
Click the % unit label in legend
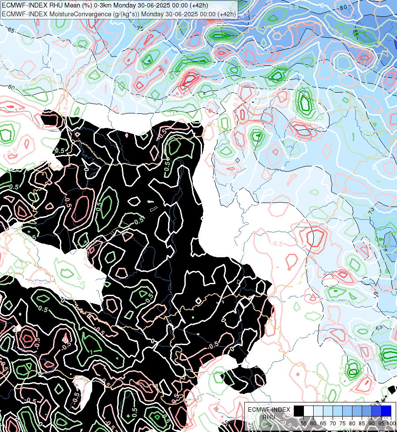[x=269, y=425]
